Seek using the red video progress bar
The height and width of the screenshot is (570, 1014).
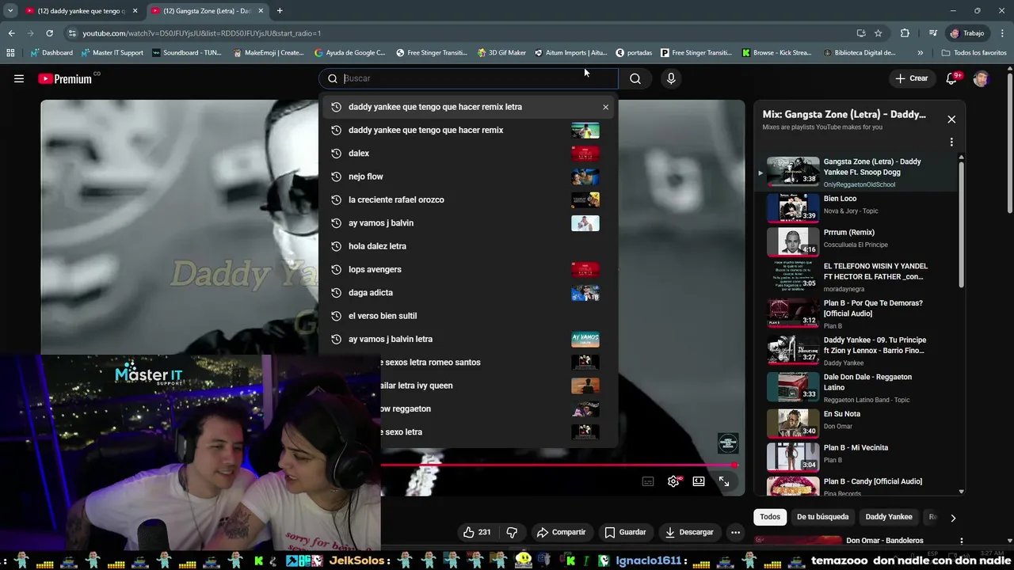[559, 465]
